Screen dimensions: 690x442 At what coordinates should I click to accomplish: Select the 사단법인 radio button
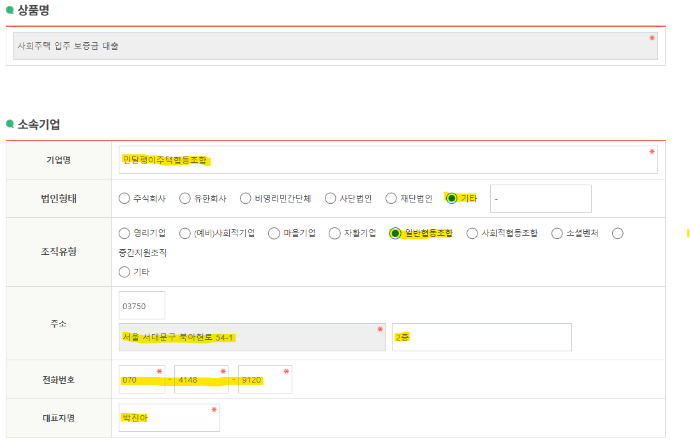tap(331, 199)
